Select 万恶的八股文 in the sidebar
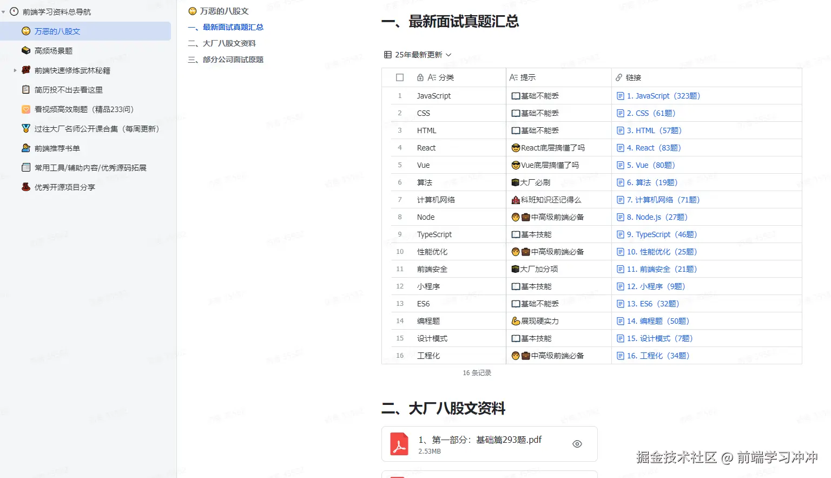 tap(85, 31)
